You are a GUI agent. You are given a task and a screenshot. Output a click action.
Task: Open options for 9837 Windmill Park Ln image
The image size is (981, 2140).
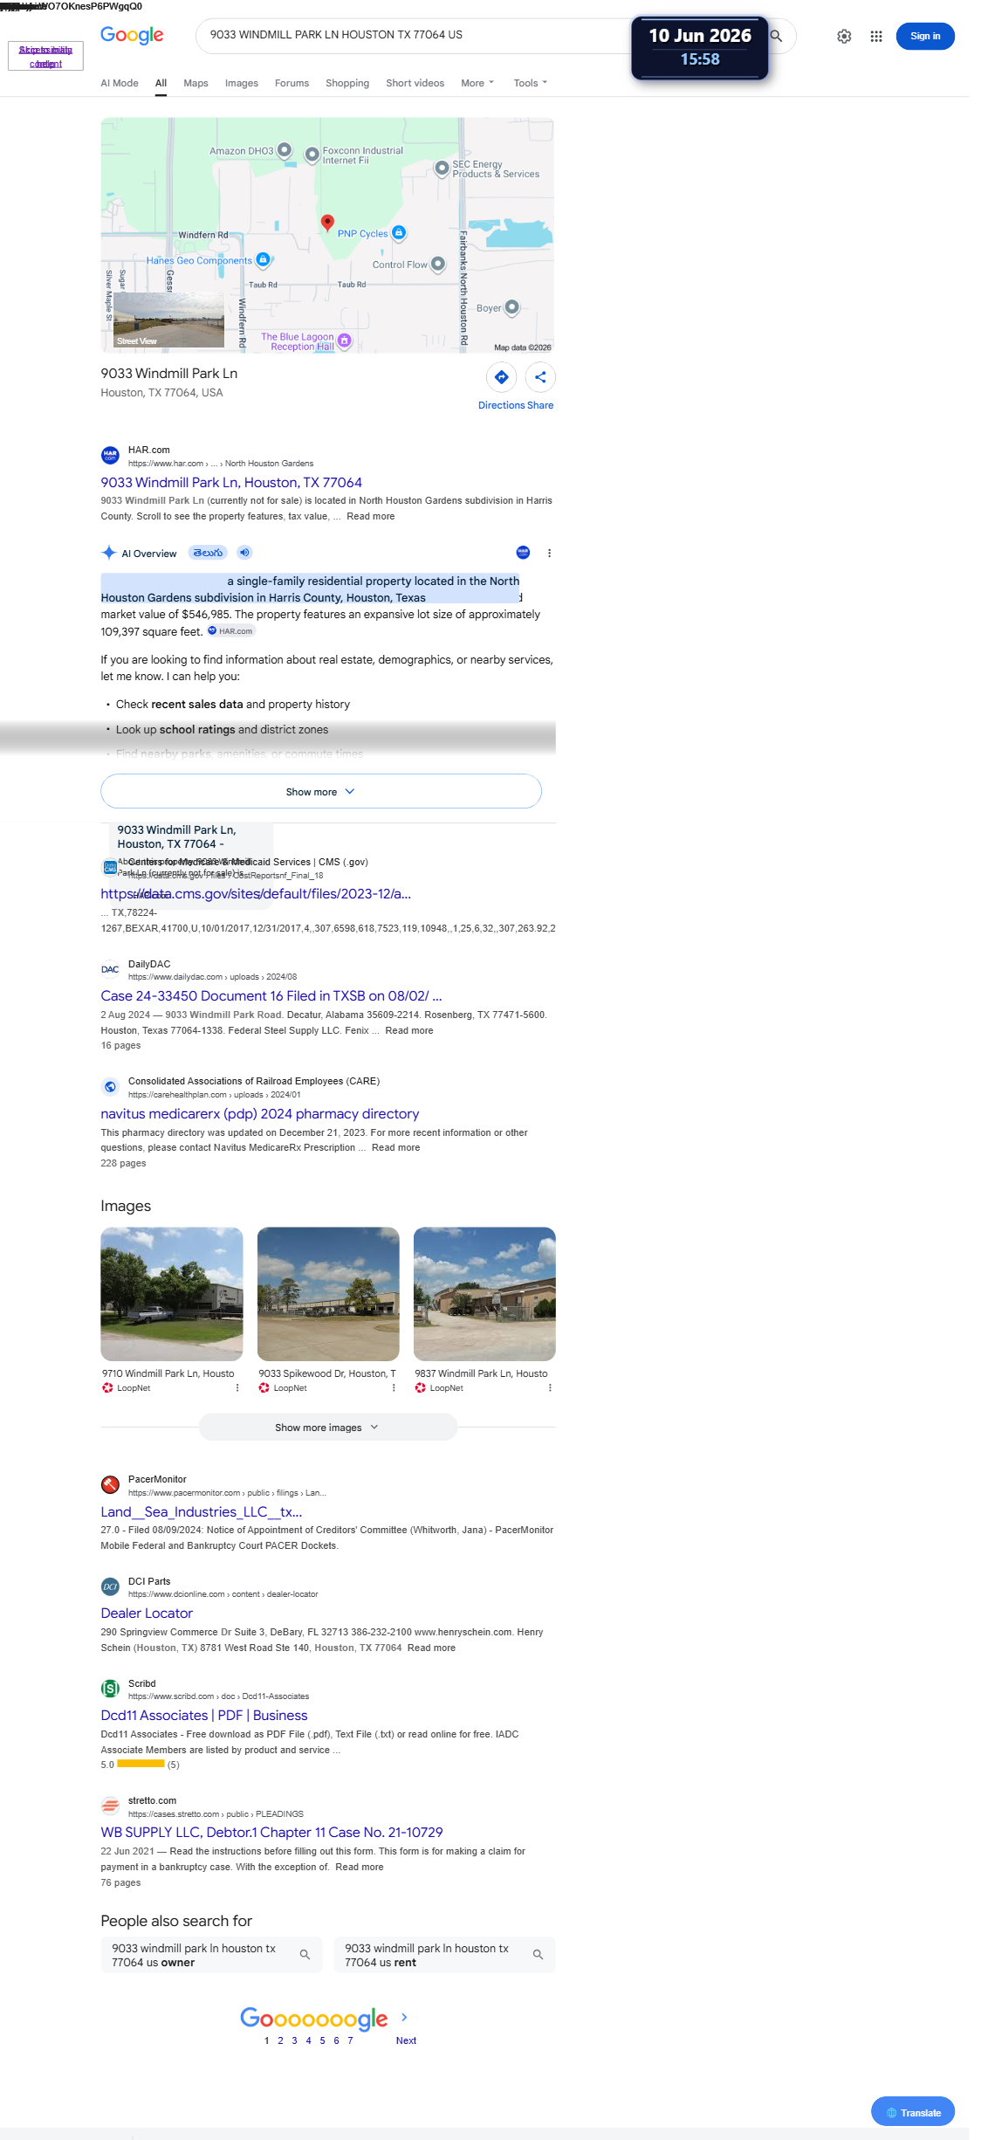550,1387
